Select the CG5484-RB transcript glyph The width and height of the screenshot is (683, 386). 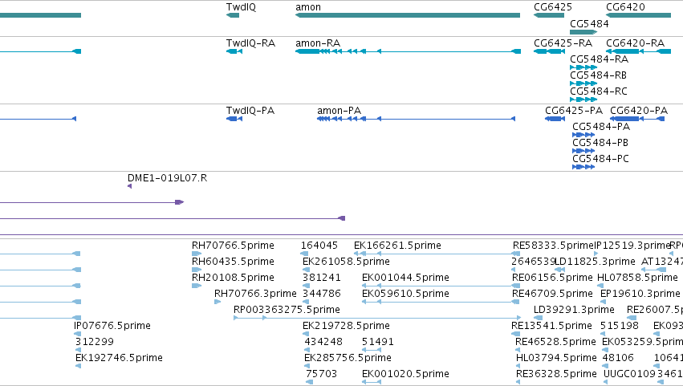[x=583, y=83]
